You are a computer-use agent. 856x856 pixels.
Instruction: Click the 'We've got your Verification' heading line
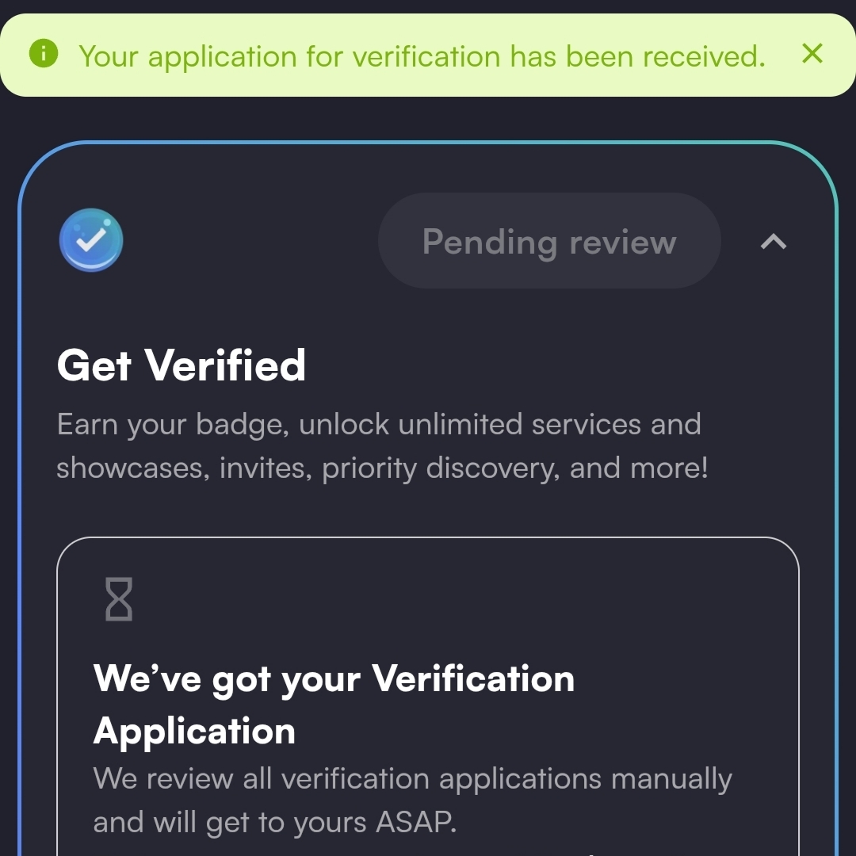334,678
